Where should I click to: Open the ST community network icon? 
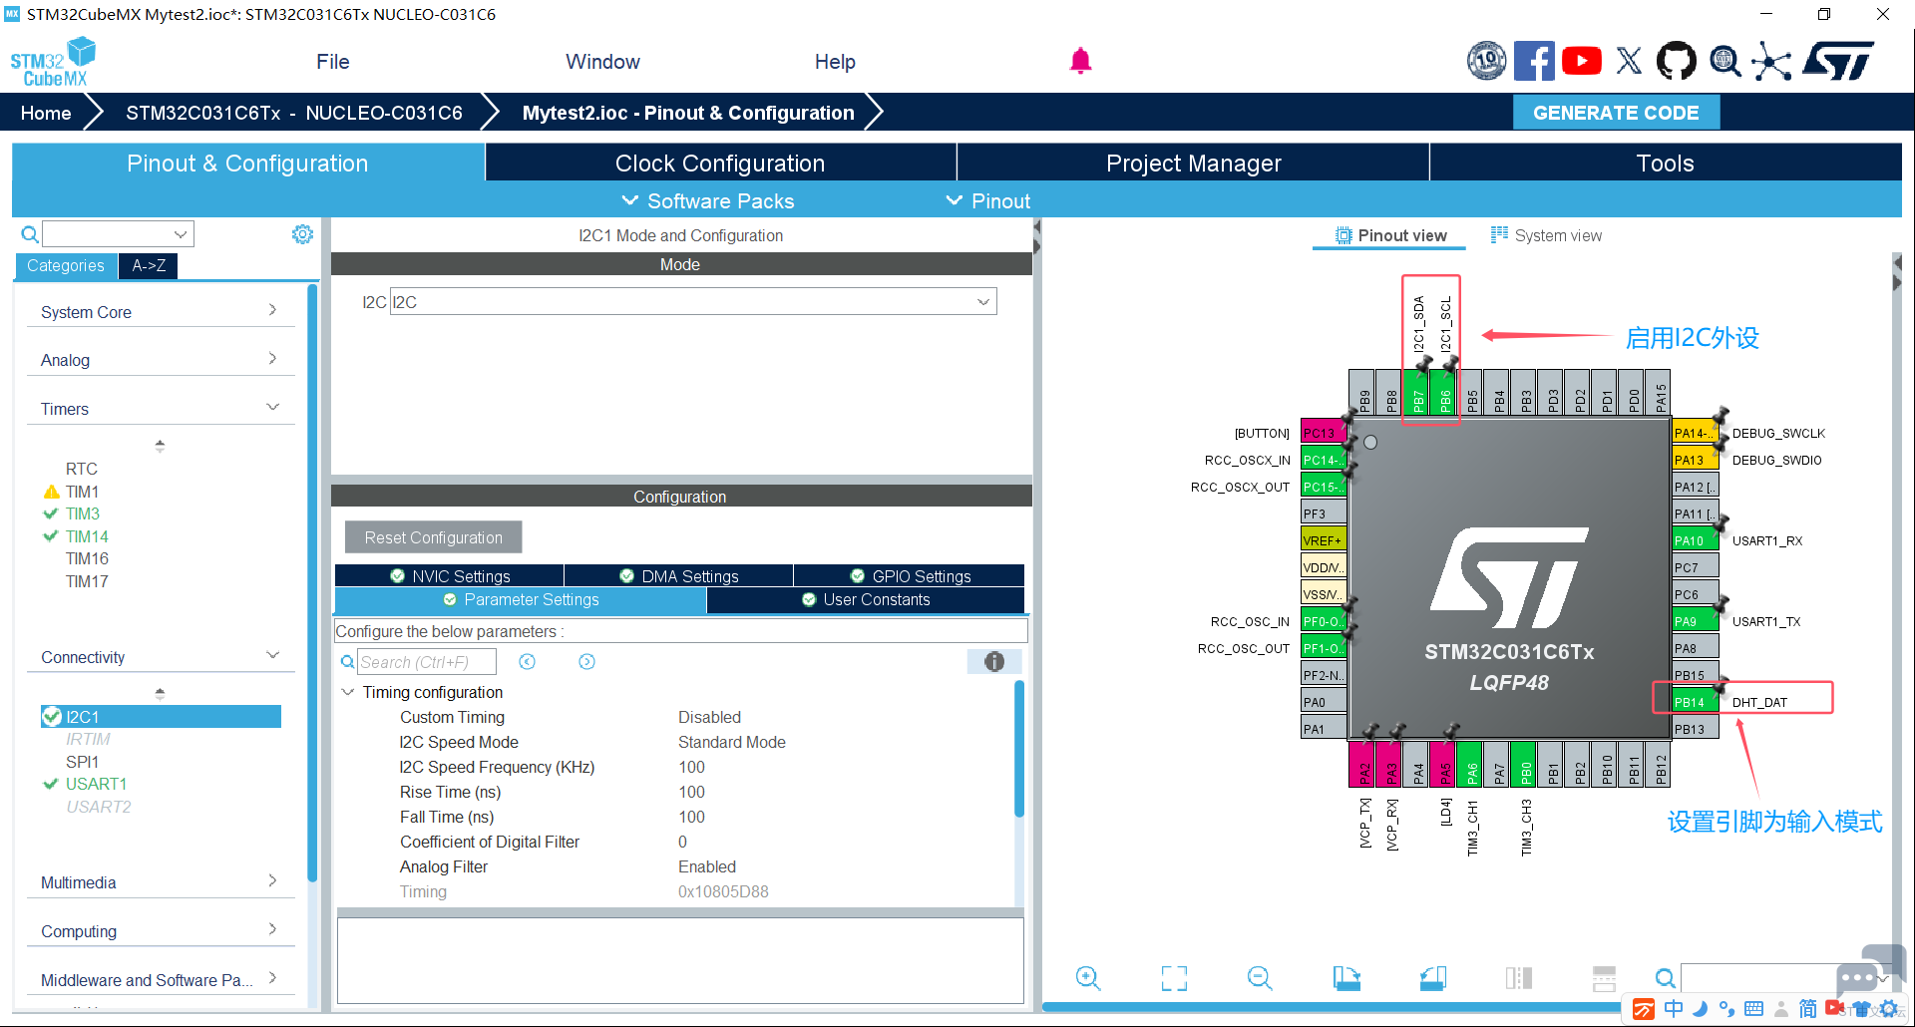tap(1771, 61)
